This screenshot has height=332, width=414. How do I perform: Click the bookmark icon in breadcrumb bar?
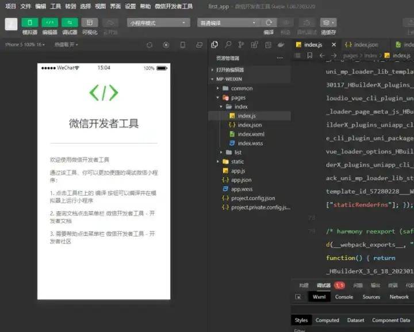point(310,55)
